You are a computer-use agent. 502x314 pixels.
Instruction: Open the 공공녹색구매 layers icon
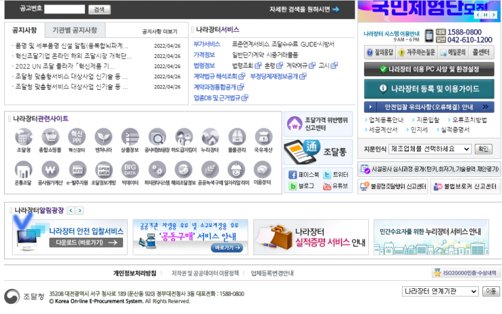[x=210, y=169]
